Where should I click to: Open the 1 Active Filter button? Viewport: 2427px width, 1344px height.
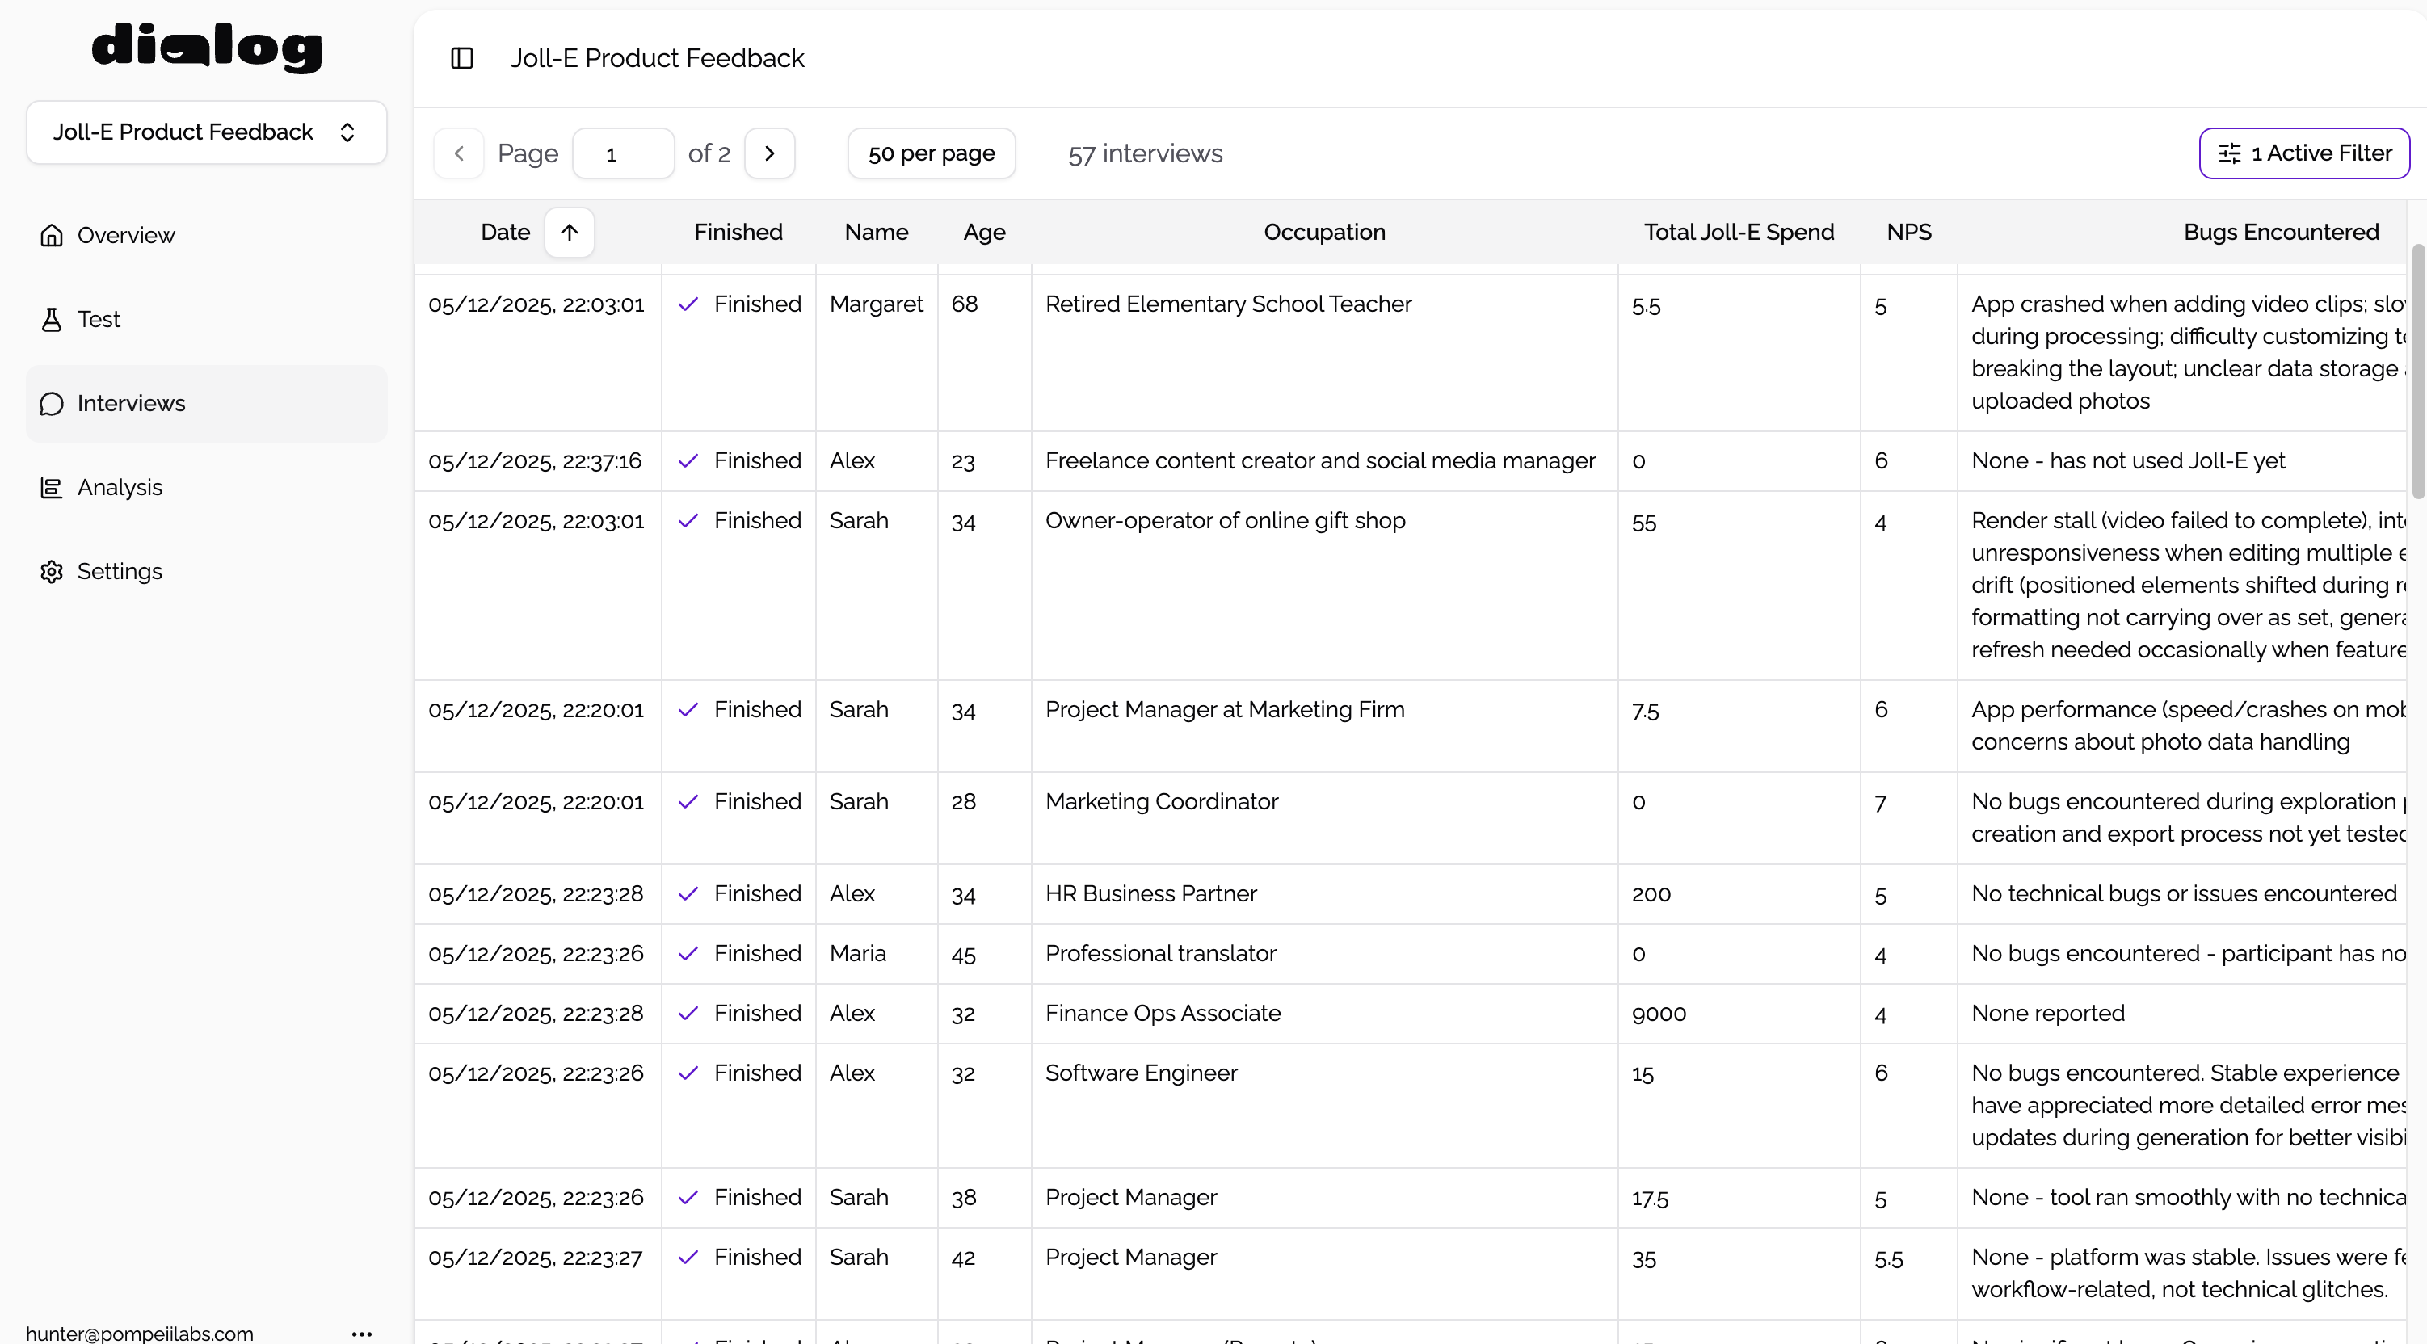[x=2303, y=153]
